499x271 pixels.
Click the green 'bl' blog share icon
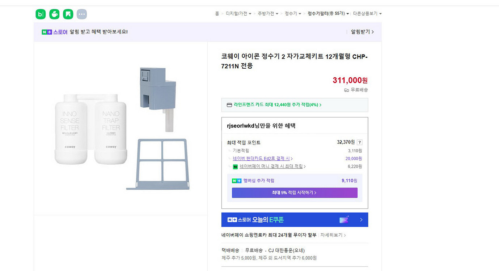(x=41, y=14)
